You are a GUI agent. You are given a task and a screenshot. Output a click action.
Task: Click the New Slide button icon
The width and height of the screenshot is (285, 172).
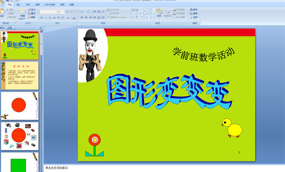tap(22, 11)
